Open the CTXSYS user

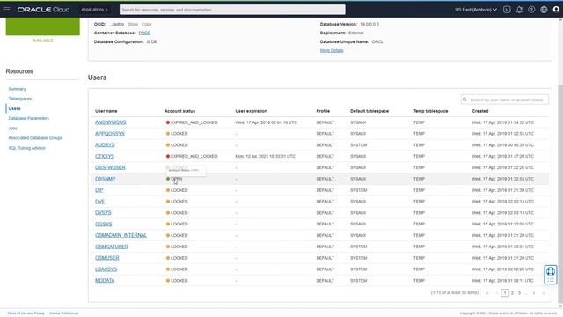click(105, 157)
